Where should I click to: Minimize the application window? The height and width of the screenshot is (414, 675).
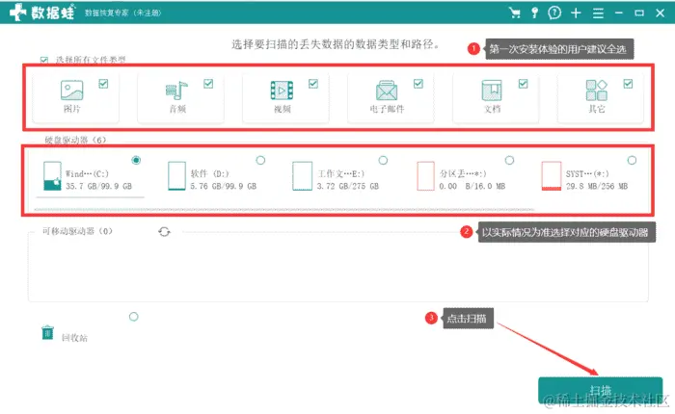click(619, 13)
